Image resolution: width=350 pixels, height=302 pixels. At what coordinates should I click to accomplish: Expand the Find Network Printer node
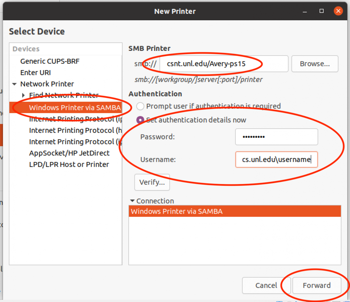click(x=23, y=95)
